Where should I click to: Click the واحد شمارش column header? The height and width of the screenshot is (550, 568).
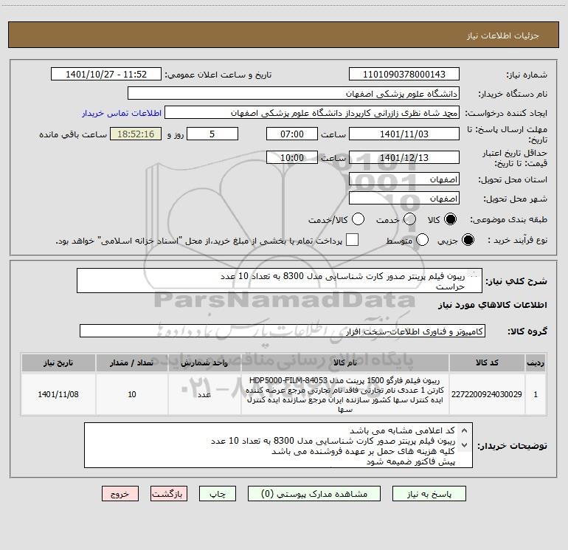pyautogui.click(x=204, y=362)
